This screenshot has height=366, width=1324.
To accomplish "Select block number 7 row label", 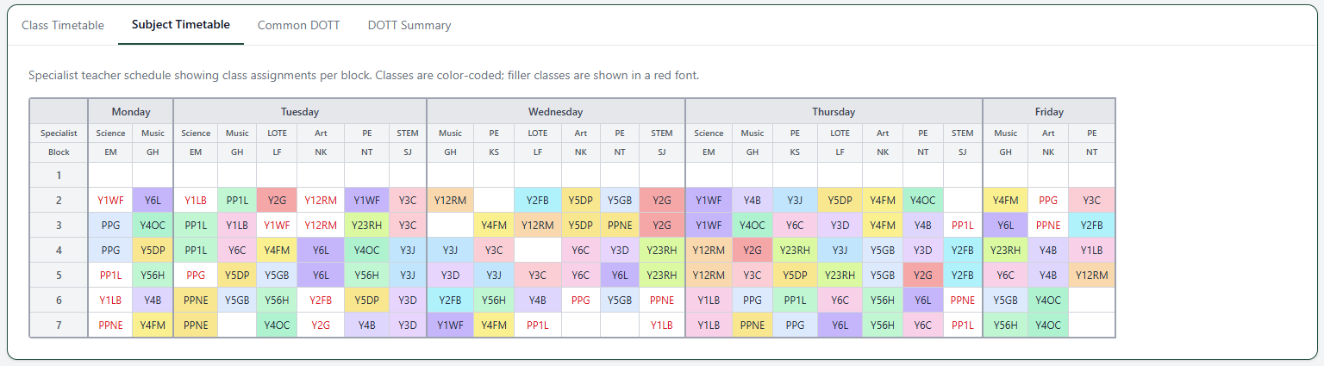I will [59, 326].
